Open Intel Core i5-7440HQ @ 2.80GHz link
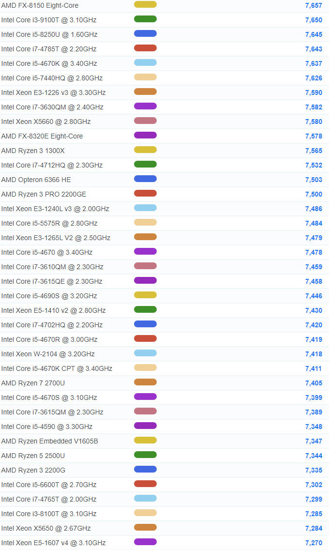 [x=52, y=78]
